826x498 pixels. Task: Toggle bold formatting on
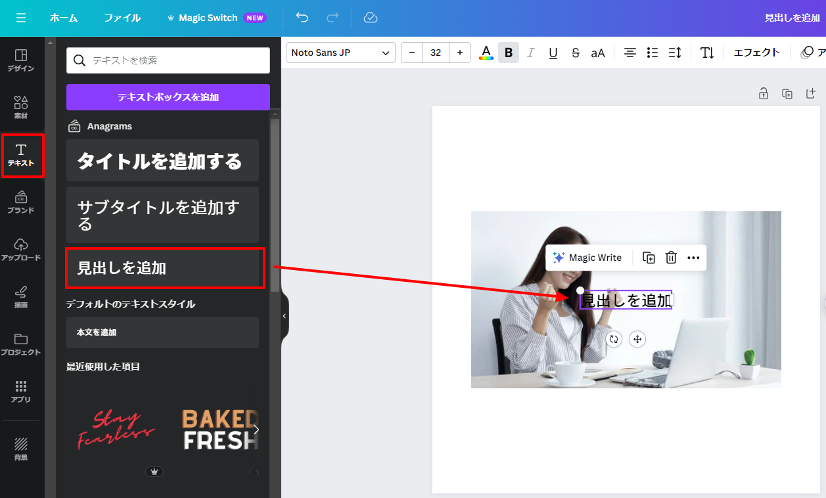pyautogui.click(x=509, y=53)
